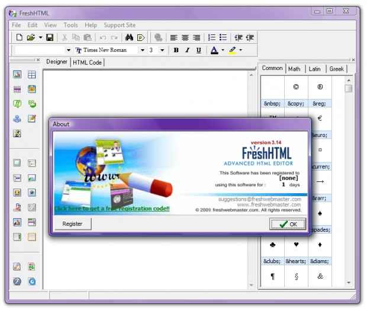Image resolution: width=367 pixels, height=310 pixels.
Task: Click the Center alignment icon
Action: coord(185,37)
